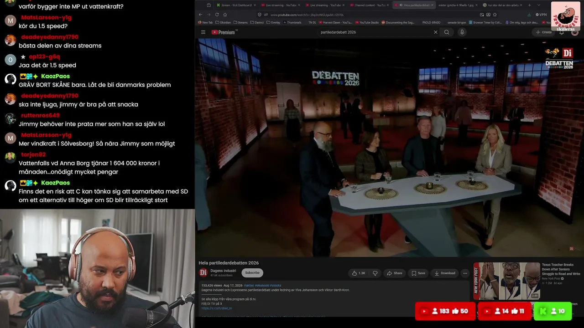This screenshot has height=328, width=584.
Task: Select the Hela partiledardebatt tab
Action: [x=415, y=5]
